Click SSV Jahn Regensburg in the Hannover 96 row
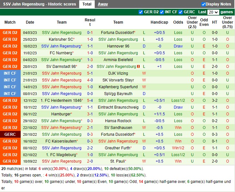235x192 pixels. pos(61,46)
